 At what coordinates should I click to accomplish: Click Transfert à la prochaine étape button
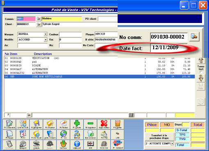pyautogui.click(x=159, y=137)
